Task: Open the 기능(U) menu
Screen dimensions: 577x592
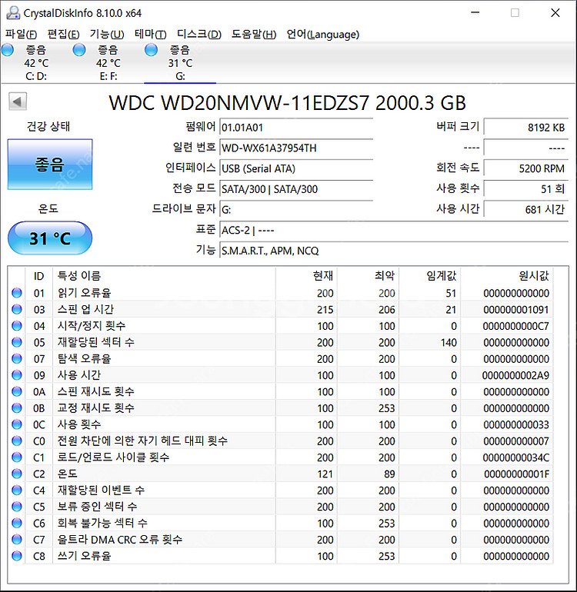Action: click(x=106, y=34)
